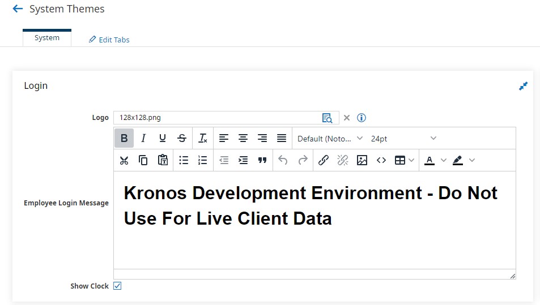The width and height of the screenshot is (540, 305).
Task: Uncheck the Show Clock checkbox
Action: 117,286
